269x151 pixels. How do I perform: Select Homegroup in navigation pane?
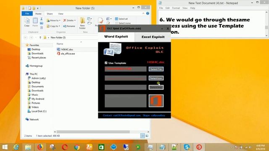[36, 66]
